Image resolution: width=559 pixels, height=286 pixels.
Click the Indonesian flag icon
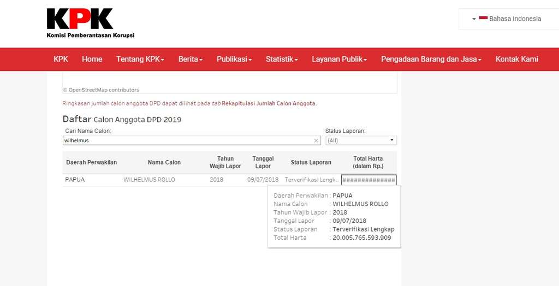[483, 19]
